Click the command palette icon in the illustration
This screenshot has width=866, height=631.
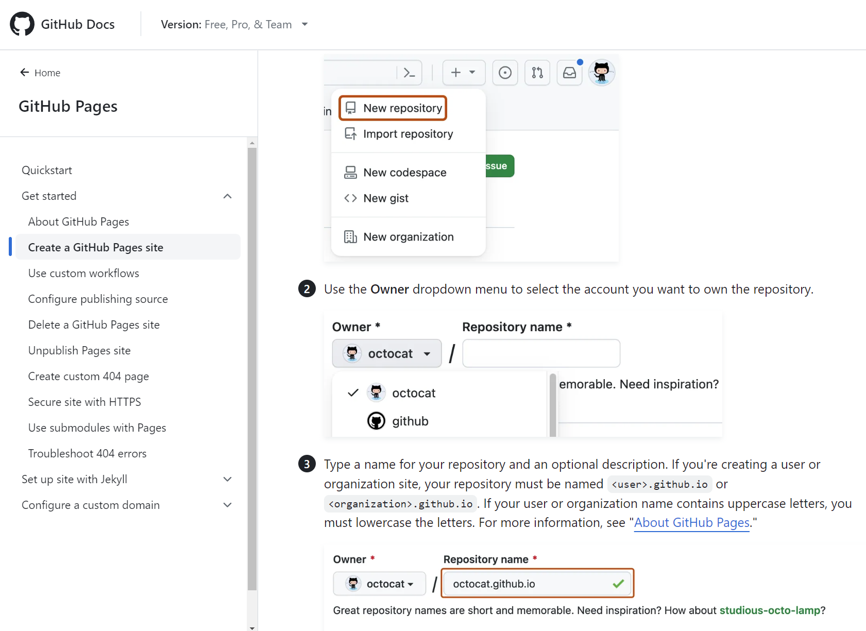(410, 73)
